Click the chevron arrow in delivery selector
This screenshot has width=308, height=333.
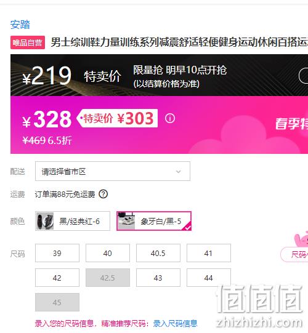[x=179, y=171]
